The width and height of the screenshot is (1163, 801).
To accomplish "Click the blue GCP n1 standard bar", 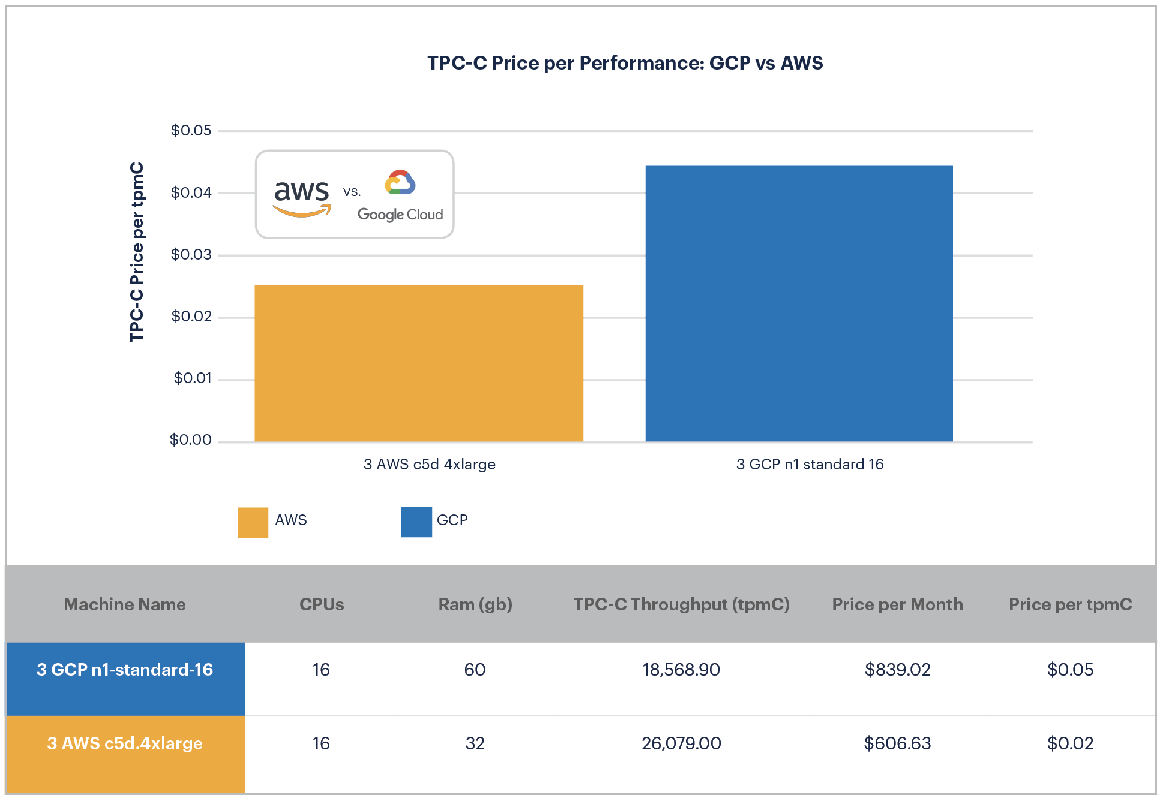I will pyautogui.click(x=799, y=304).
